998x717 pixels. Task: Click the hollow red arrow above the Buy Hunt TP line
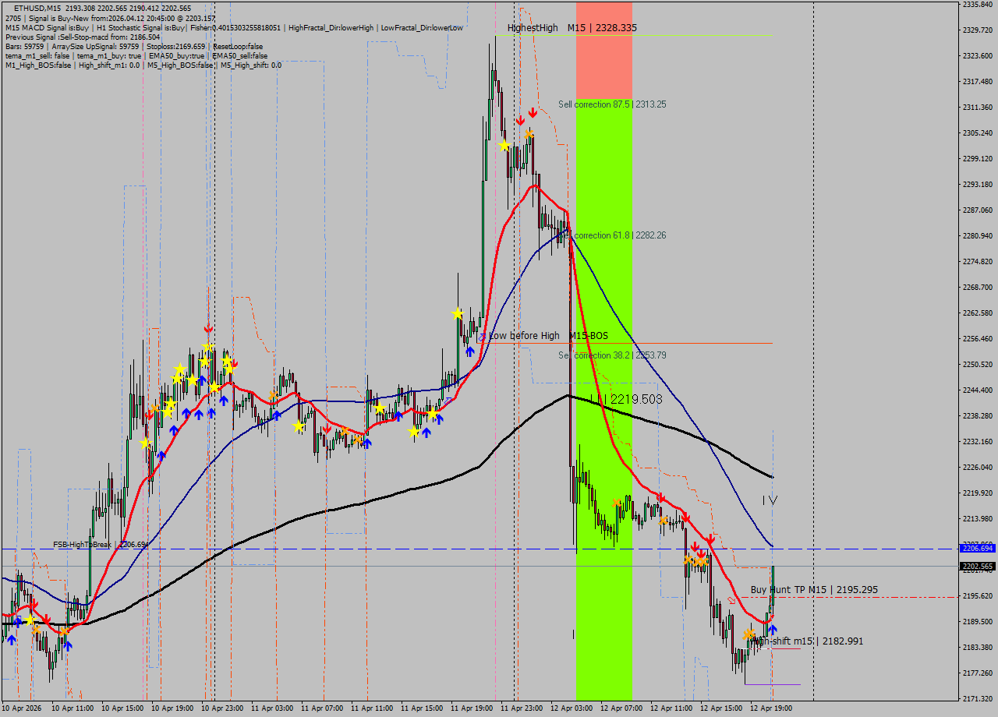click(x=732, y=601)
